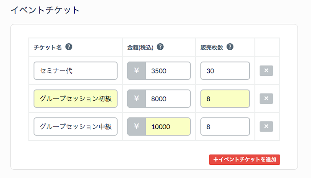
Task: Show the 販売枚数 help tooltip icon
Action: pyautogui.click(x=230, y=47)
